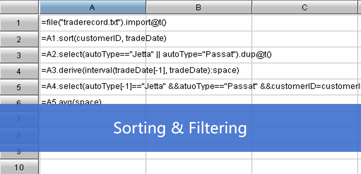Click cell A5 with autoType[-1] select formula

(x=93, y=87)
